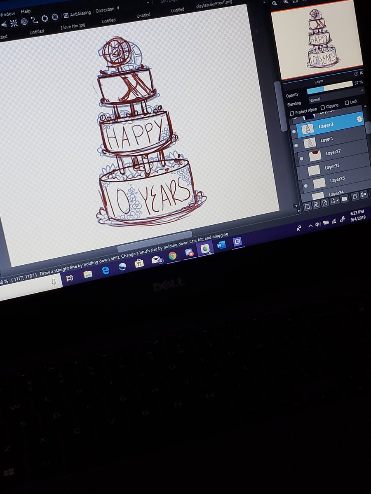Duplicate the selected layer
Screen dimensions: 371x494
point(355,196)
